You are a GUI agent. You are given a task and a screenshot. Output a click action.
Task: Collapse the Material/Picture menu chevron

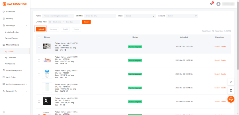[27, 45]
